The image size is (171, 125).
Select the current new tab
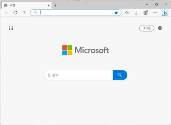tap(27, 5)
